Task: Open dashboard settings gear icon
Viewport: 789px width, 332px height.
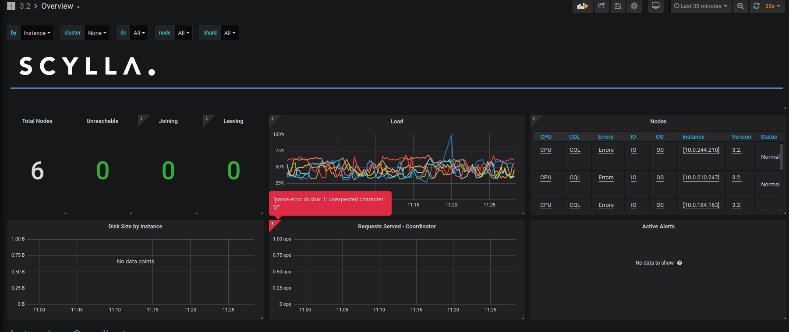Action: point(634,6)
